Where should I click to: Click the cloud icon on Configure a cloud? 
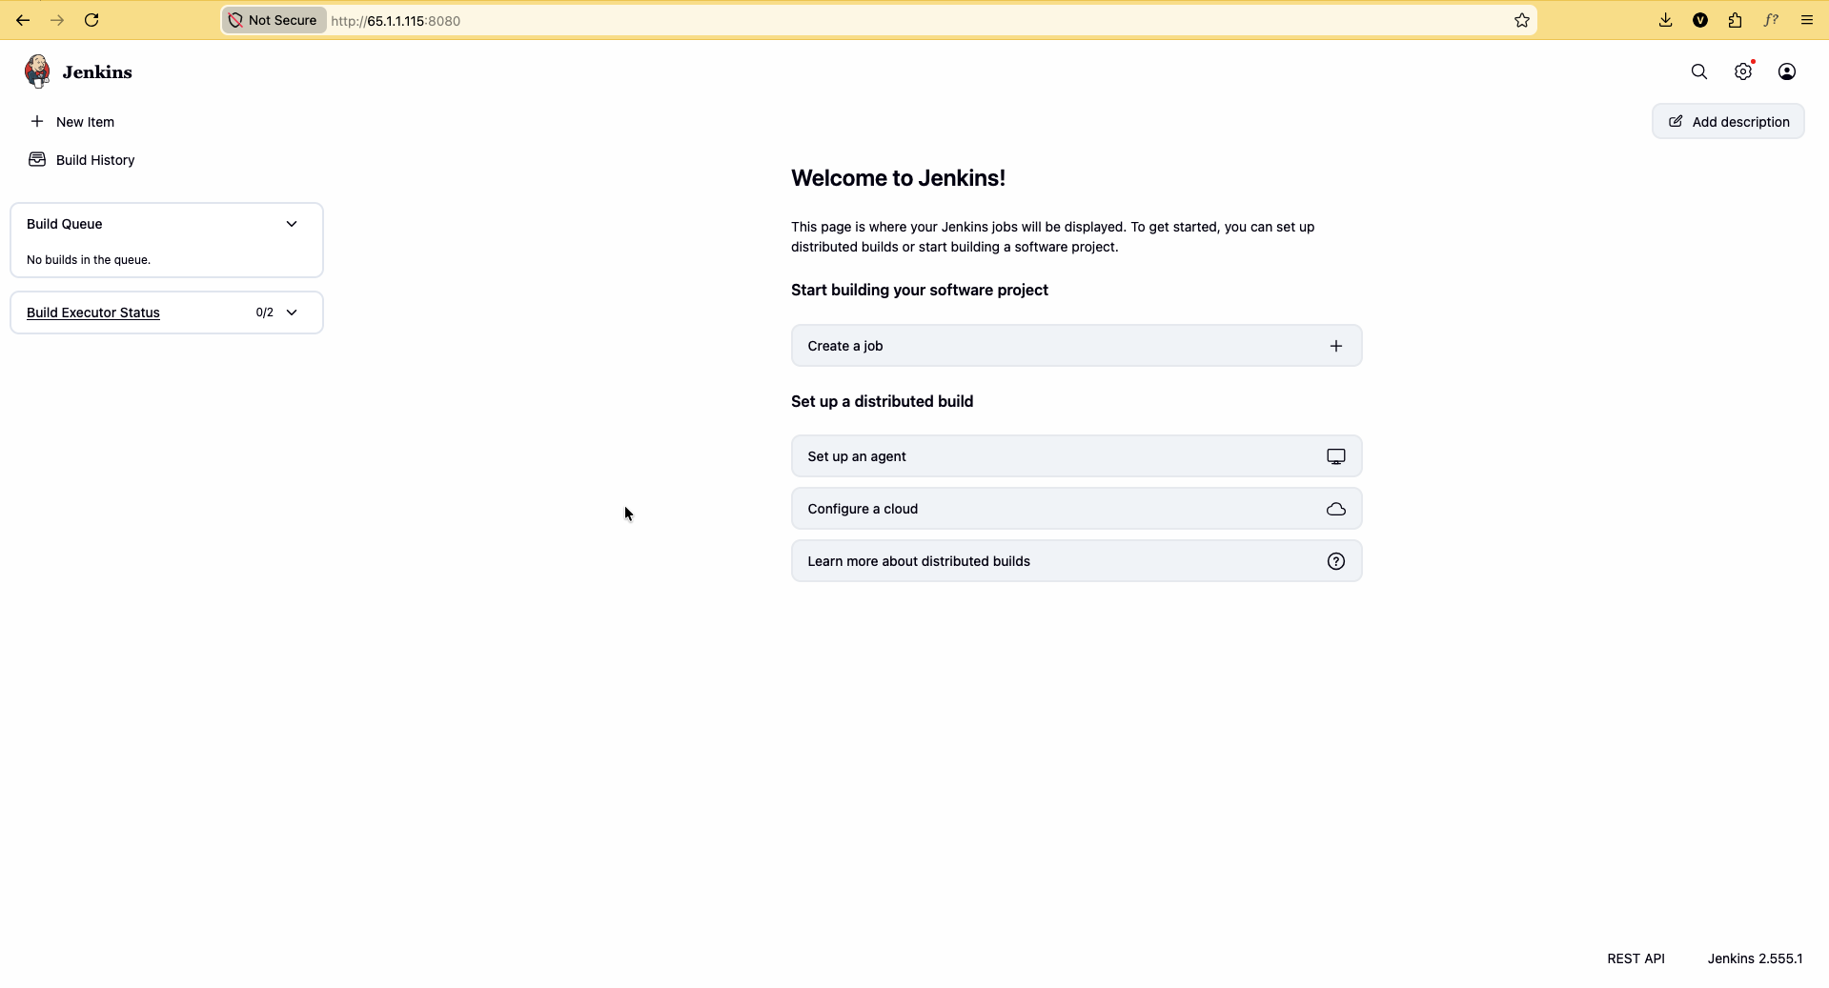(1335, 509)
